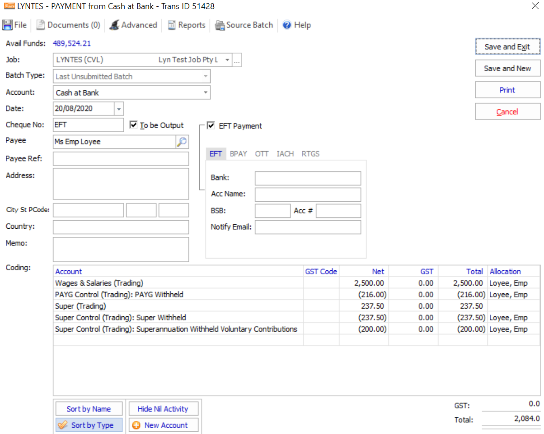This screenshot has height=434, width=544.
Task: Click the File save disk icon
Action: pos(8,25)
